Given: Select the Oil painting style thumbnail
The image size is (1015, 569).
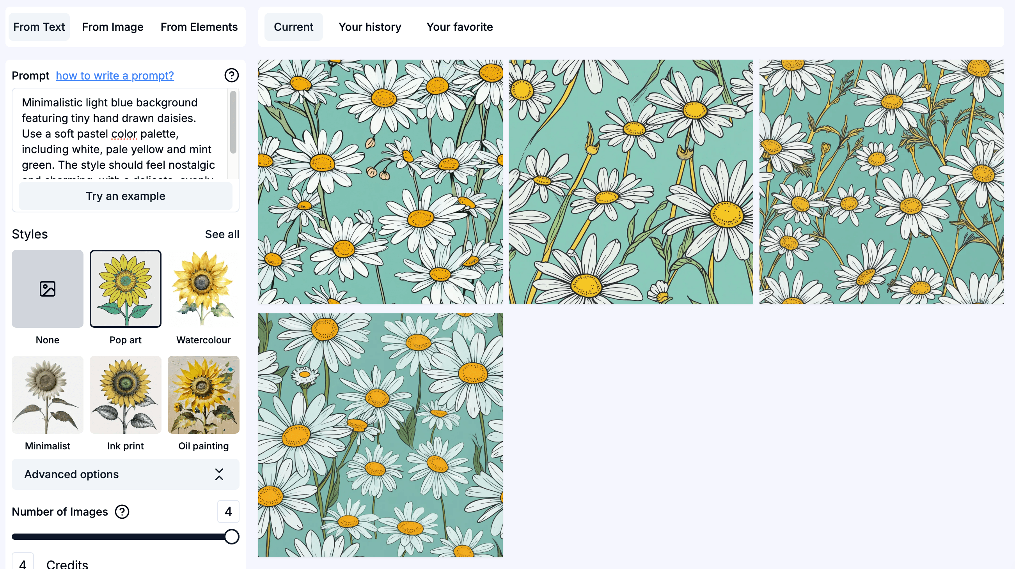Looking at the screenshot, I should [203, 394].
